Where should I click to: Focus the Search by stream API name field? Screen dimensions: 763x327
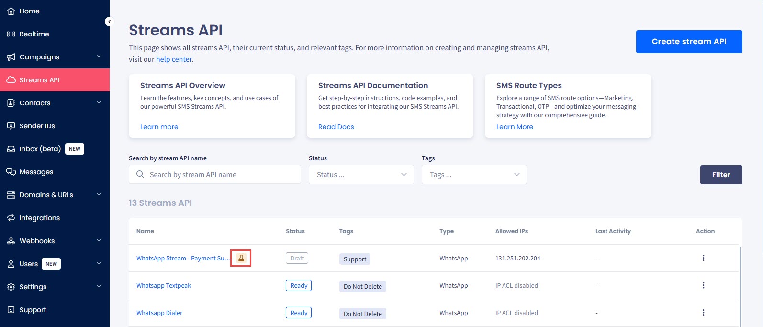click(x=215, y=175)
